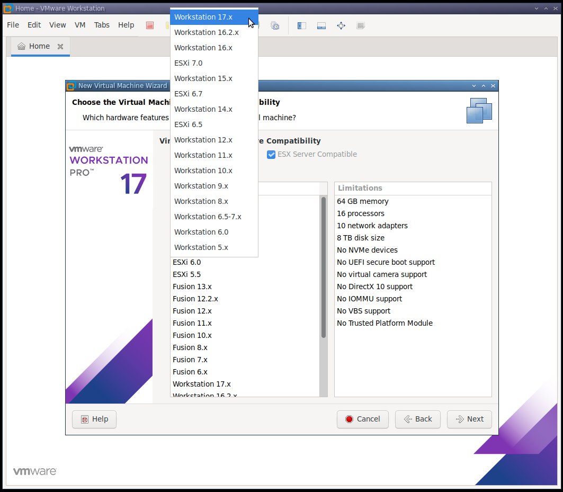Select ESXi 6.5 from the dropdown
The width and height of the screenshot is (563, 492).
click(x=214, y=124)
